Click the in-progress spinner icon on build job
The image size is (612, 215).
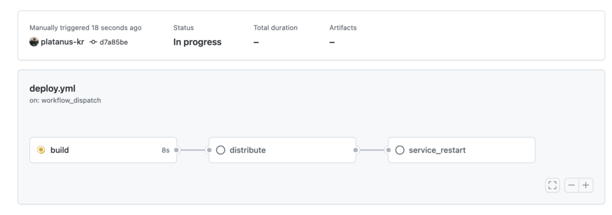(x=41, y=150)
